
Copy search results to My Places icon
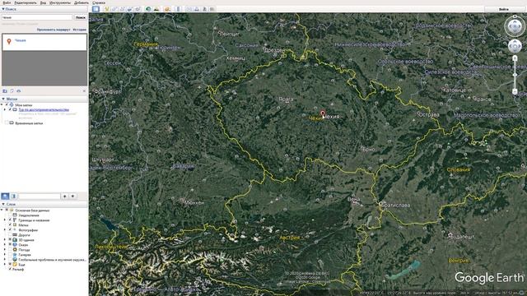click(5, 91)
